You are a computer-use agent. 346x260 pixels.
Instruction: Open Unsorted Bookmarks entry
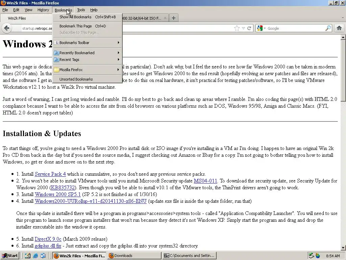point(88,79)
